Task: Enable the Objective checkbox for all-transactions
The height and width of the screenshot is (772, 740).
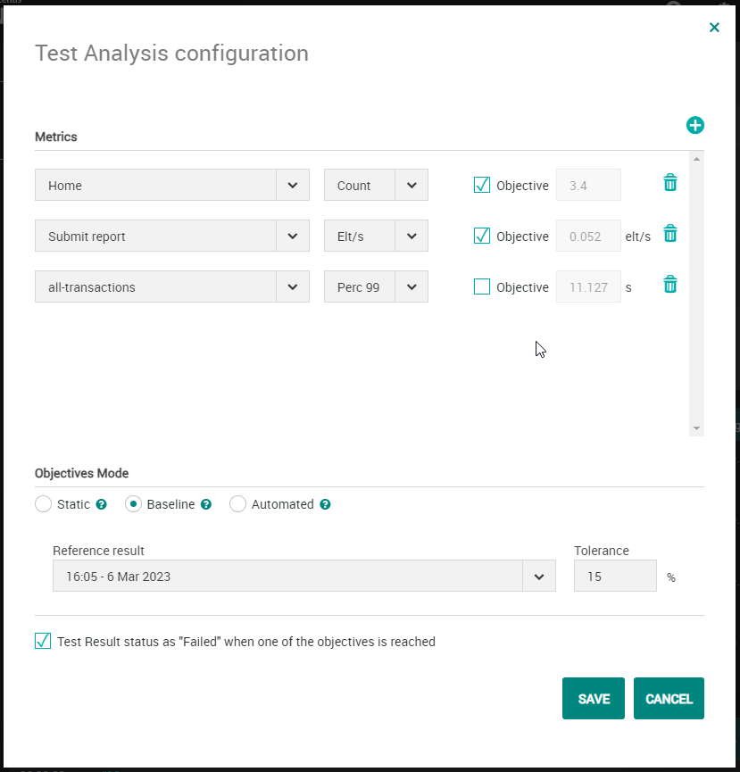Action: [482, 286]
